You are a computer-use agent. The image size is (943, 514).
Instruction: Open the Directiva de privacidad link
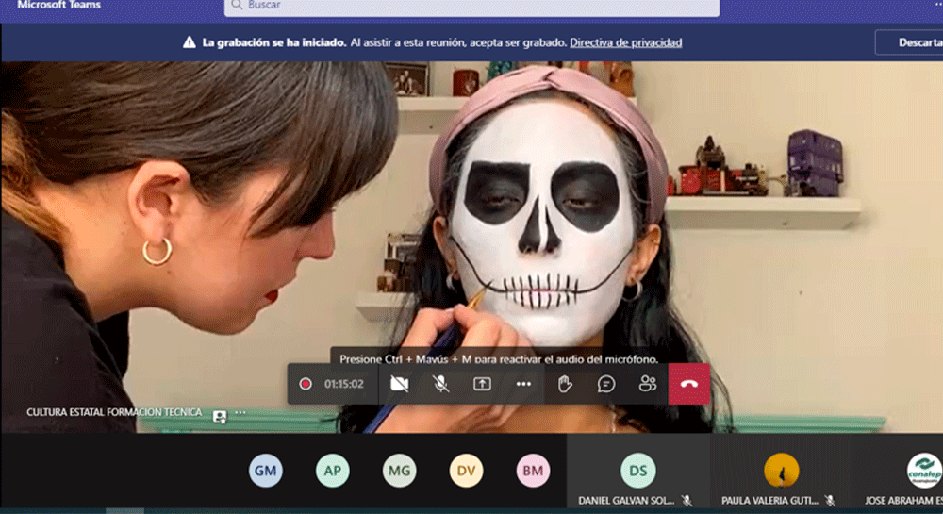[625, 42]
